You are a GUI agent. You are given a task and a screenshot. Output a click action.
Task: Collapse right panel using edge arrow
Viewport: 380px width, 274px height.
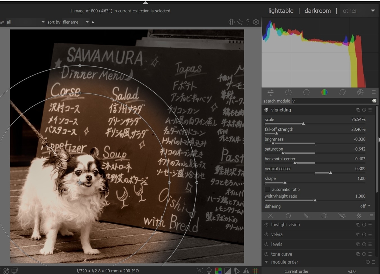(x=379, y=140)
